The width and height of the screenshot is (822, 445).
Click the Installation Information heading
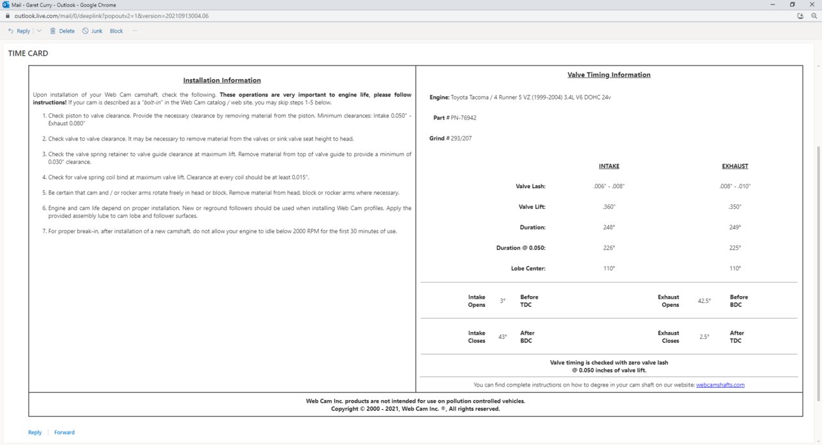(222, 80)
